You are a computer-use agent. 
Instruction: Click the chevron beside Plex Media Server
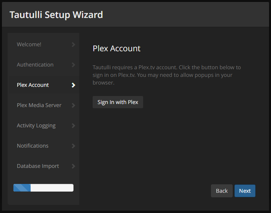click(73, 105)
